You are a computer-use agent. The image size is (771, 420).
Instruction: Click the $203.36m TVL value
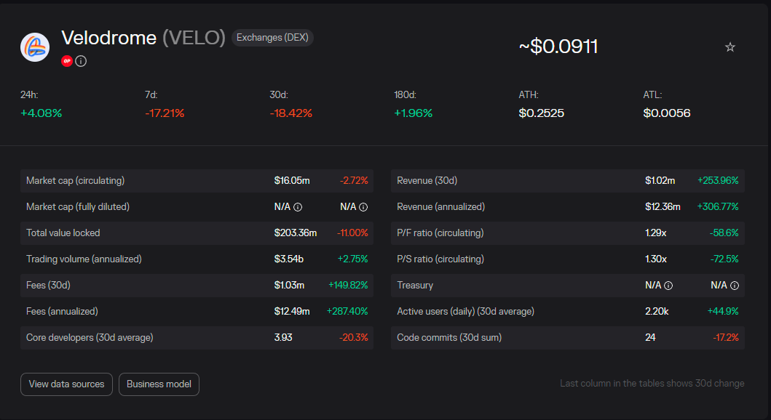click(x=296, y=233)
